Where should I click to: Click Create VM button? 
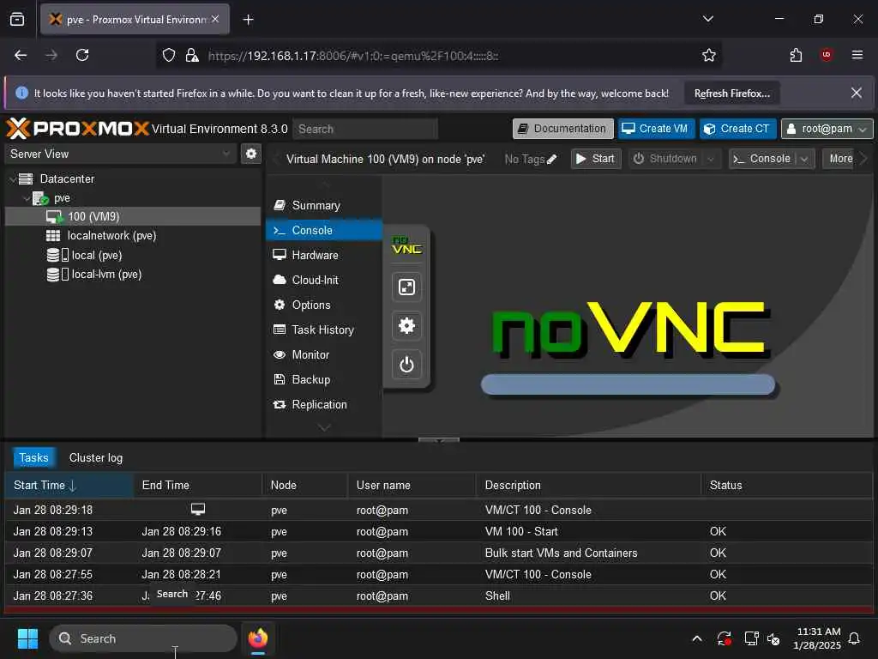click(x=656, y=129)
